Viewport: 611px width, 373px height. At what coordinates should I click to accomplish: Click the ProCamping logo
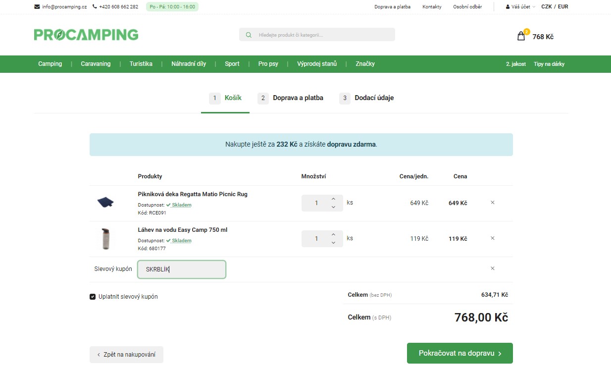point(86,35)
